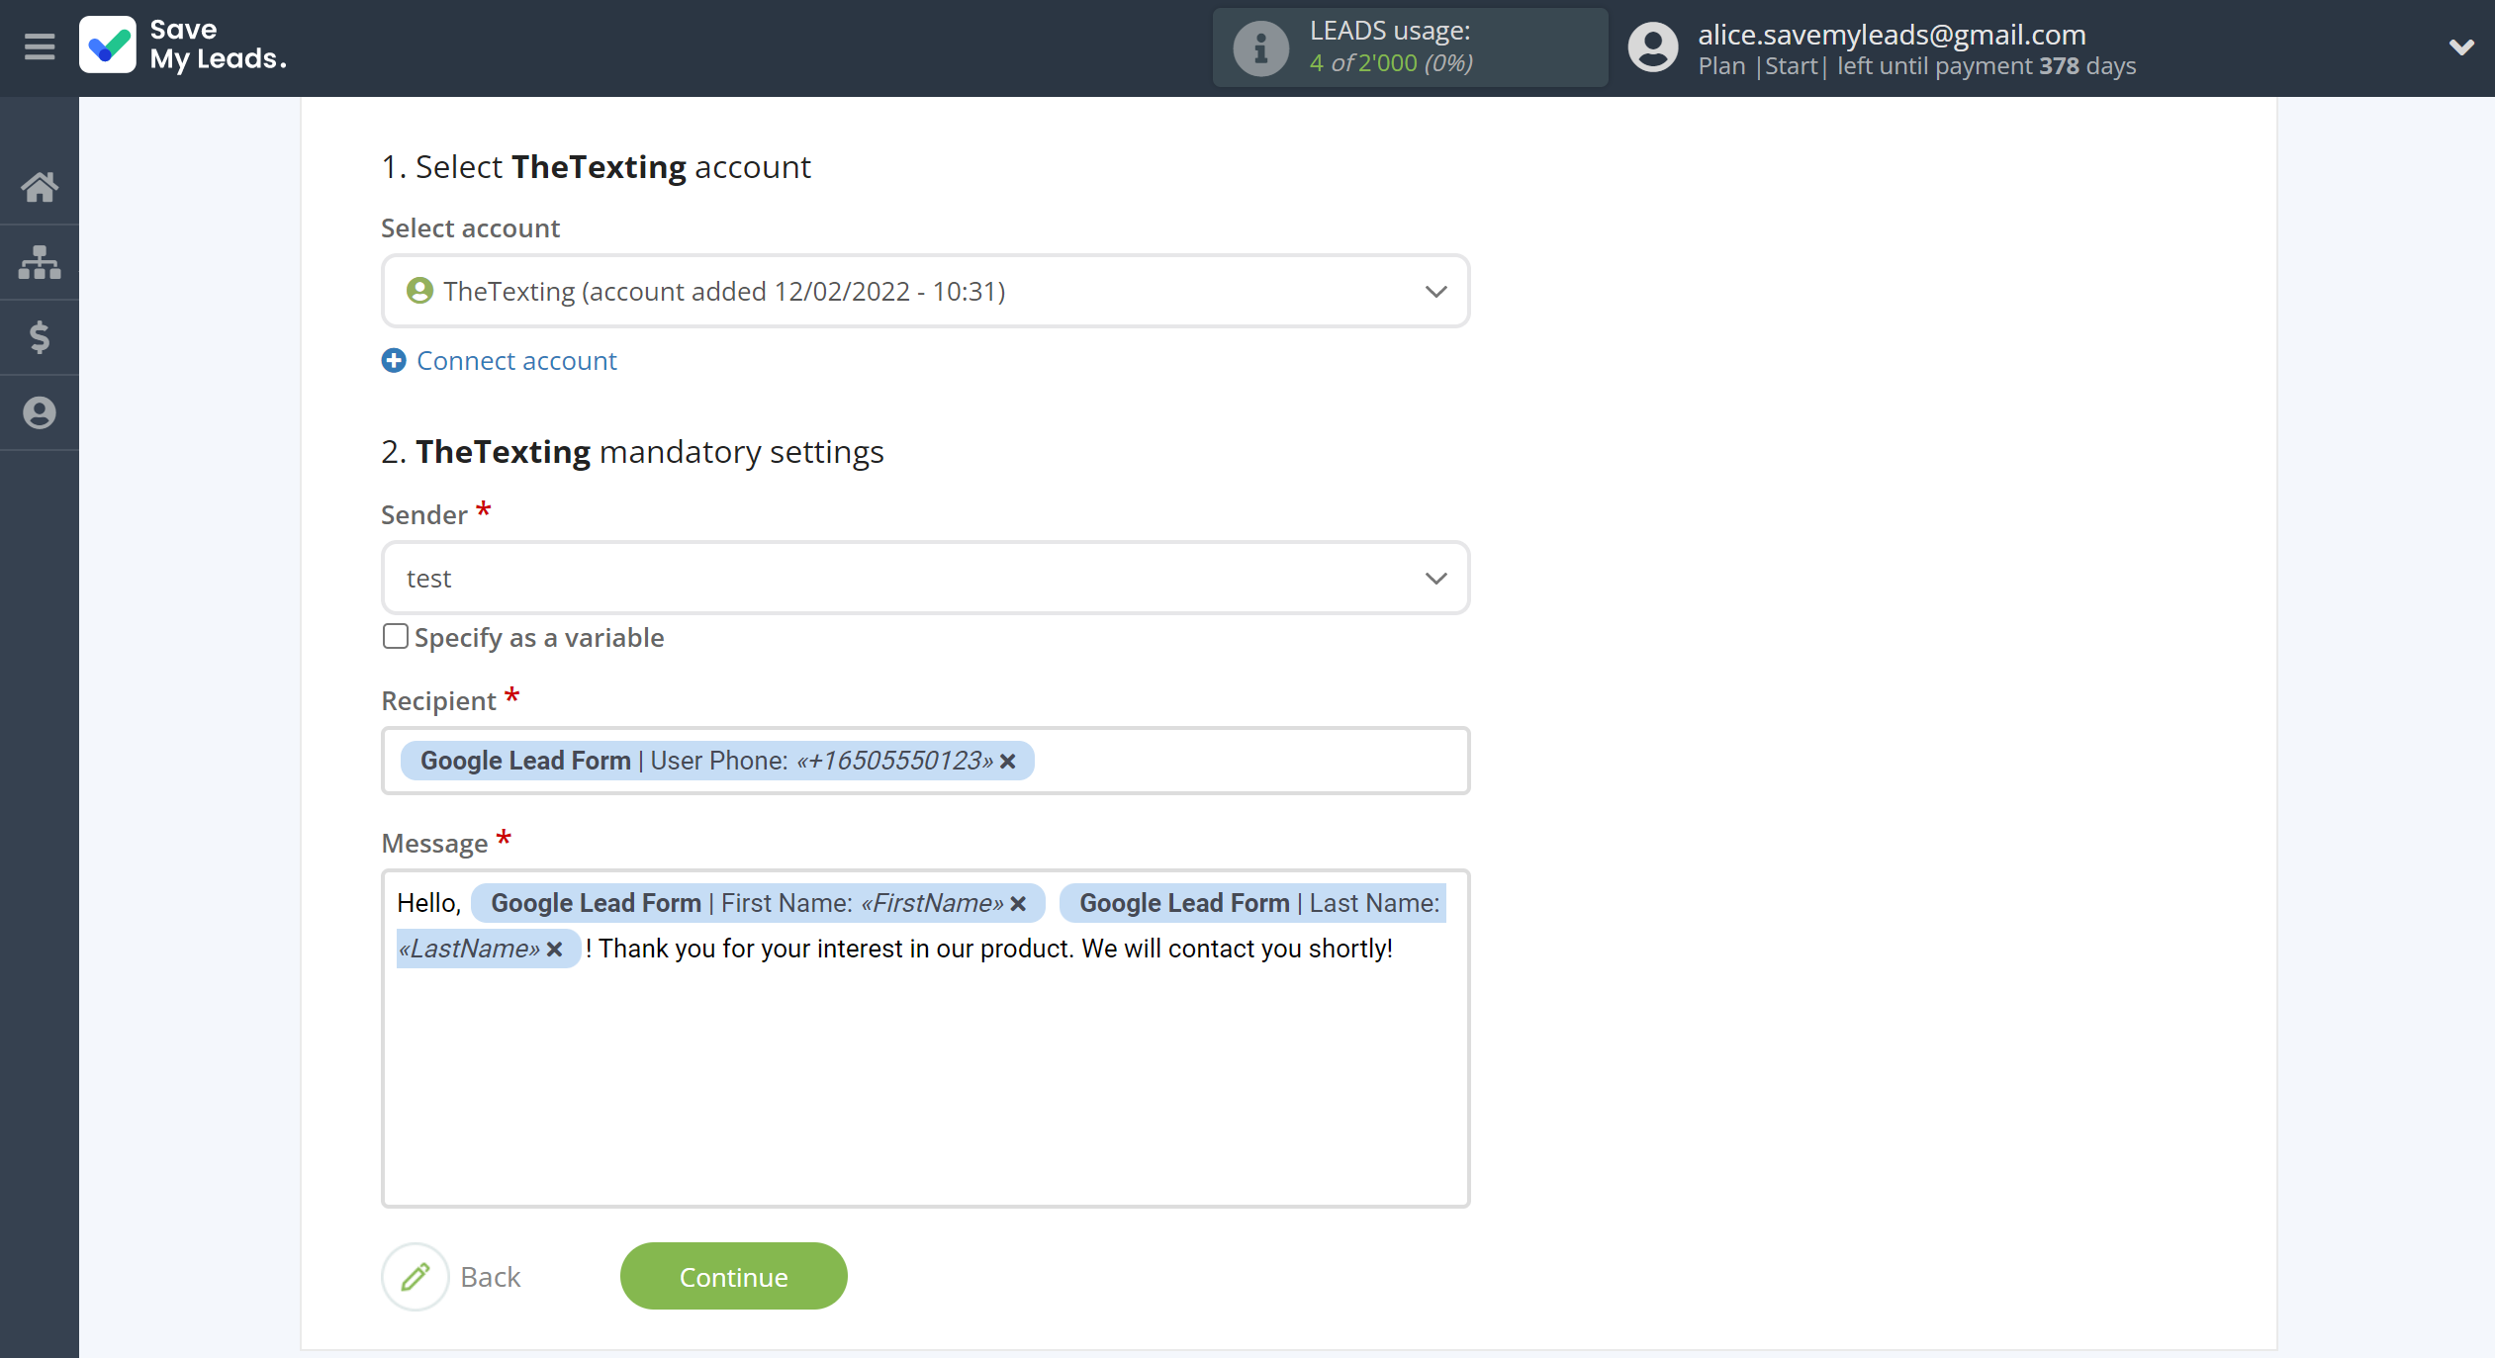Screen dimensions: 2495x1358
Task: Click the Back button label
Action: (x=491, y=1277)
